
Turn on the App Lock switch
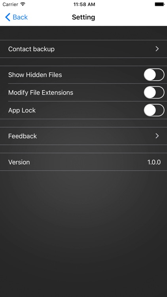point(154,110)
